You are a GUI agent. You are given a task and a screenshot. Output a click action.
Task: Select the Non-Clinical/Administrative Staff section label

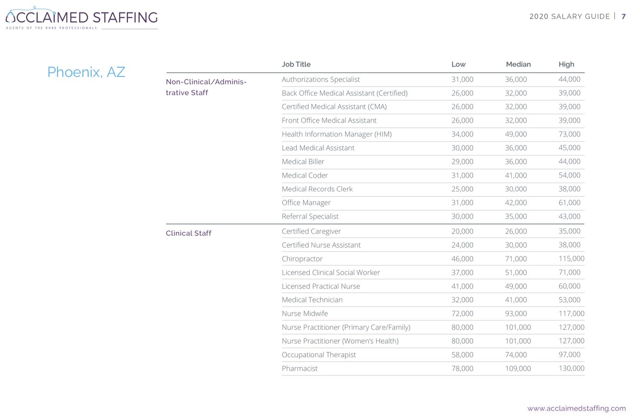coord(206,87)
